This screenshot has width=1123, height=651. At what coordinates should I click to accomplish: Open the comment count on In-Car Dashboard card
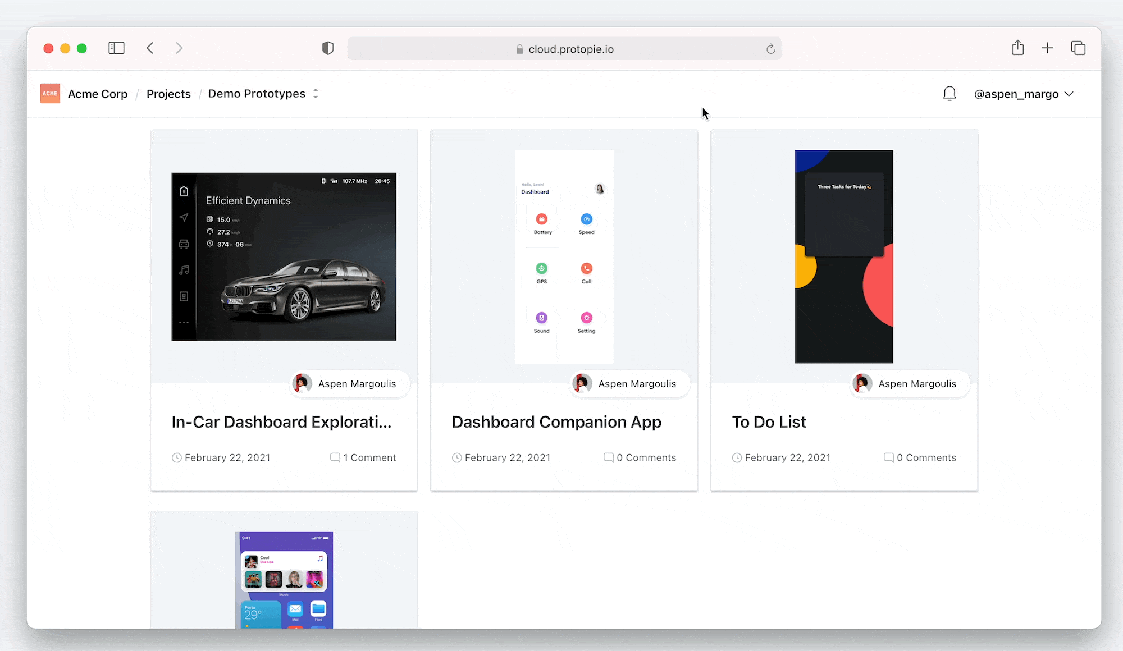point(363,457)
